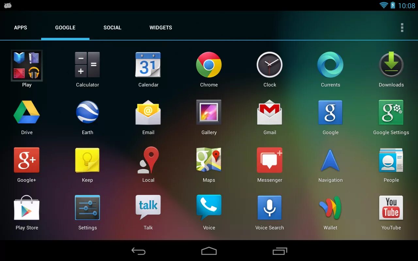Tap the Back navigation button
This screenshot has width=418, height=261.
coord(138,251)
